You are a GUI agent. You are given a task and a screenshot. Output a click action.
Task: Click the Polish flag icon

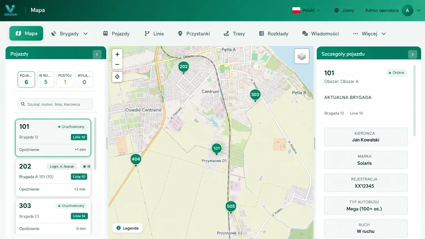click(296, 10)
